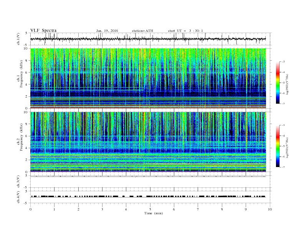Click the "6" kHz tick of ch.1 spectrogram
304x235 pixels.
[27, 73]
